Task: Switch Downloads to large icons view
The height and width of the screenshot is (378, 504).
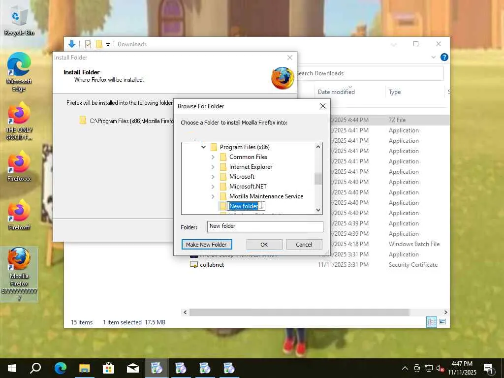Action: (442, 322)
